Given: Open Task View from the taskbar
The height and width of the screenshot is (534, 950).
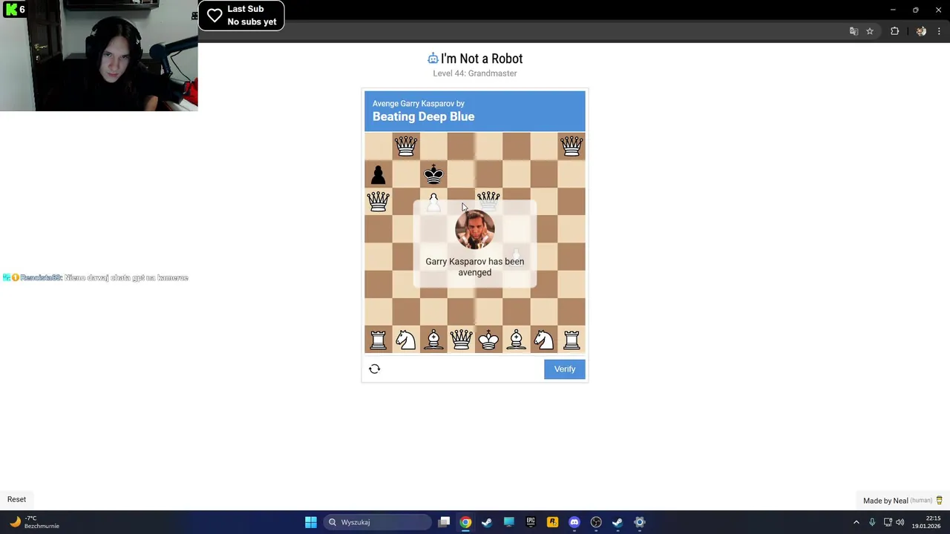Looking at the screenshot, I should point(444,522).
